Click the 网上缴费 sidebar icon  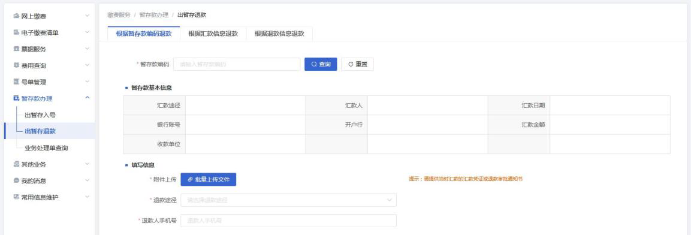[16, 16]
